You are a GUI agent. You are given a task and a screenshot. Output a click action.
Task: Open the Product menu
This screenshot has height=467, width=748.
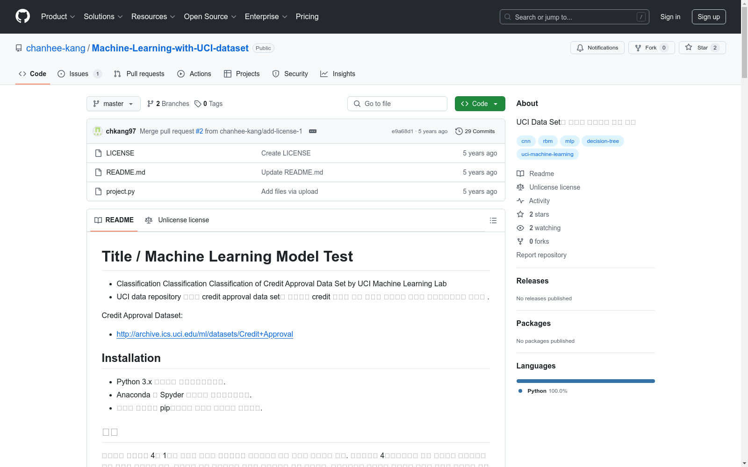coord(58,16)
